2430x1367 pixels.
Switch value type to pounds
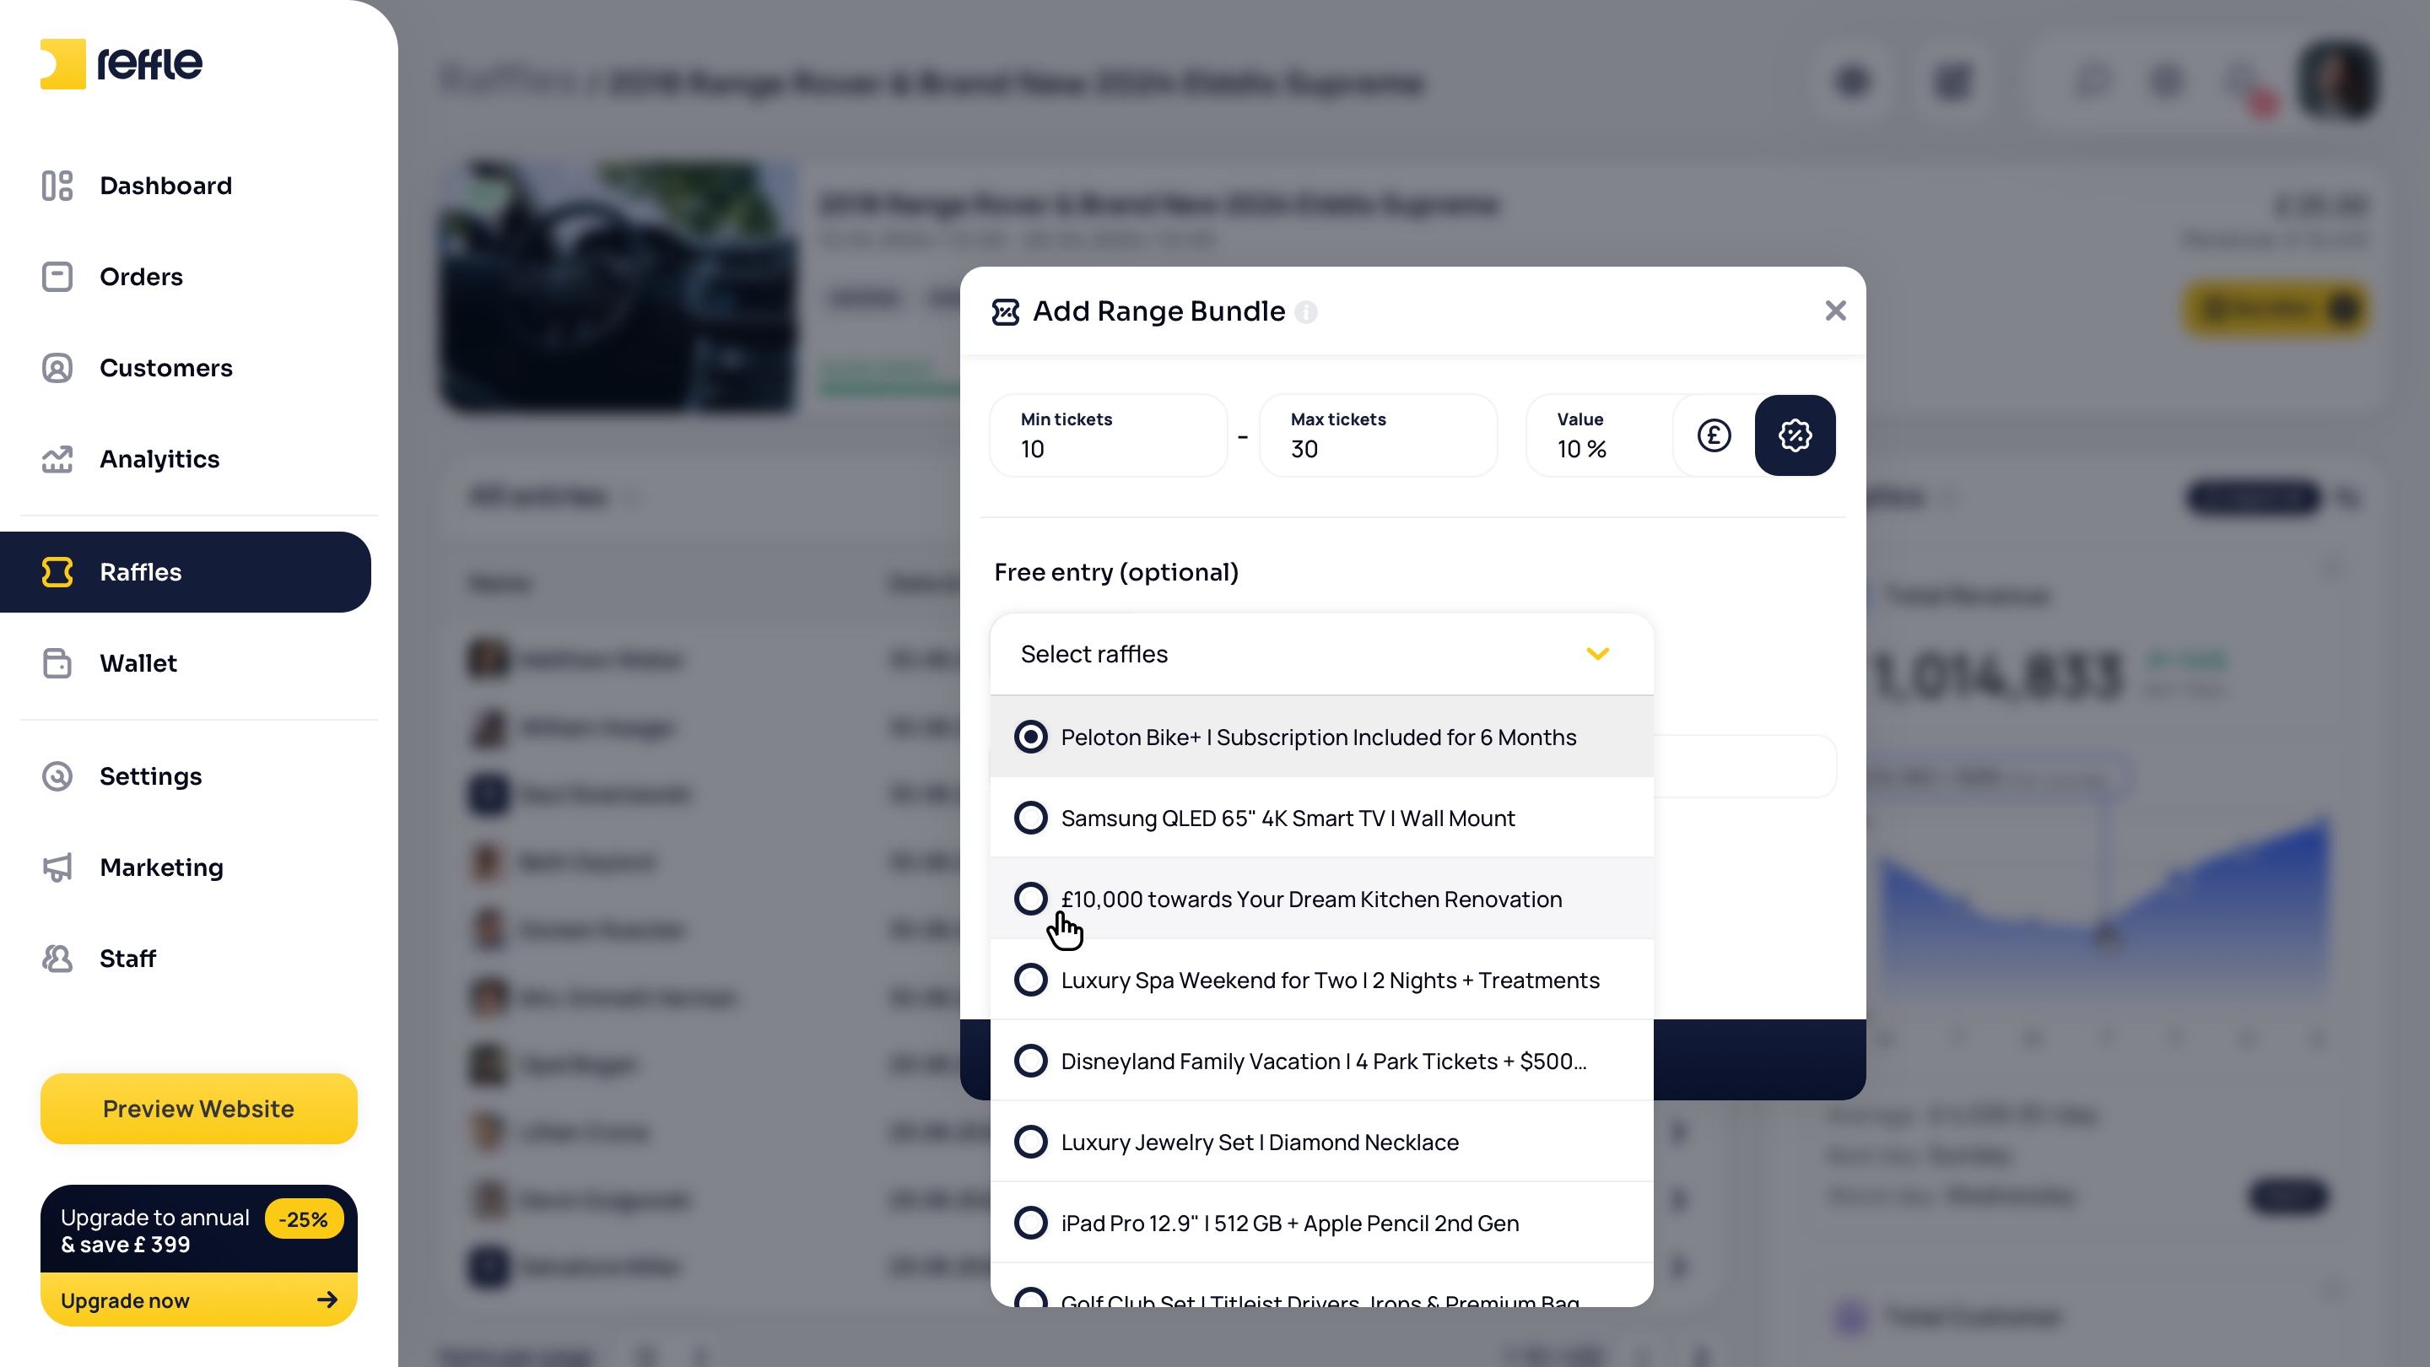tap(1714, 435)
